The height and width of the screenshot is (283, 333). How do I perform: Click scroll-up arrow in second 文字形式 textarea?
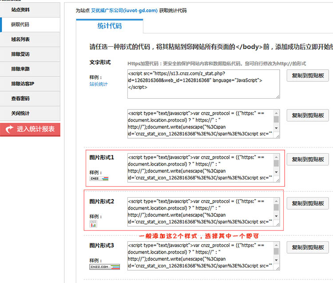click(276, 113)
